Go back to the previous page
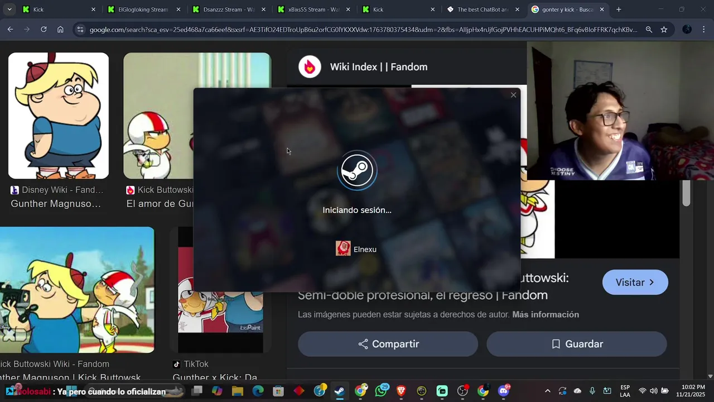 coord(10,30)
